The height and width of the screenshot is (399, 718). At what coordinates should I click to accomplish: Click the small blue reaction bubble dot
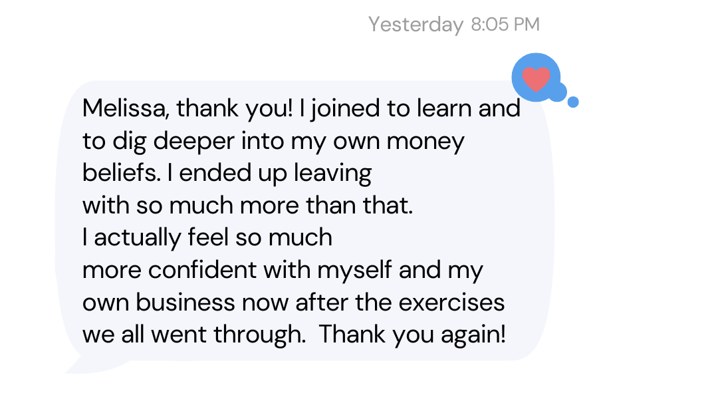pyautogui.click(x=573, y=102)
